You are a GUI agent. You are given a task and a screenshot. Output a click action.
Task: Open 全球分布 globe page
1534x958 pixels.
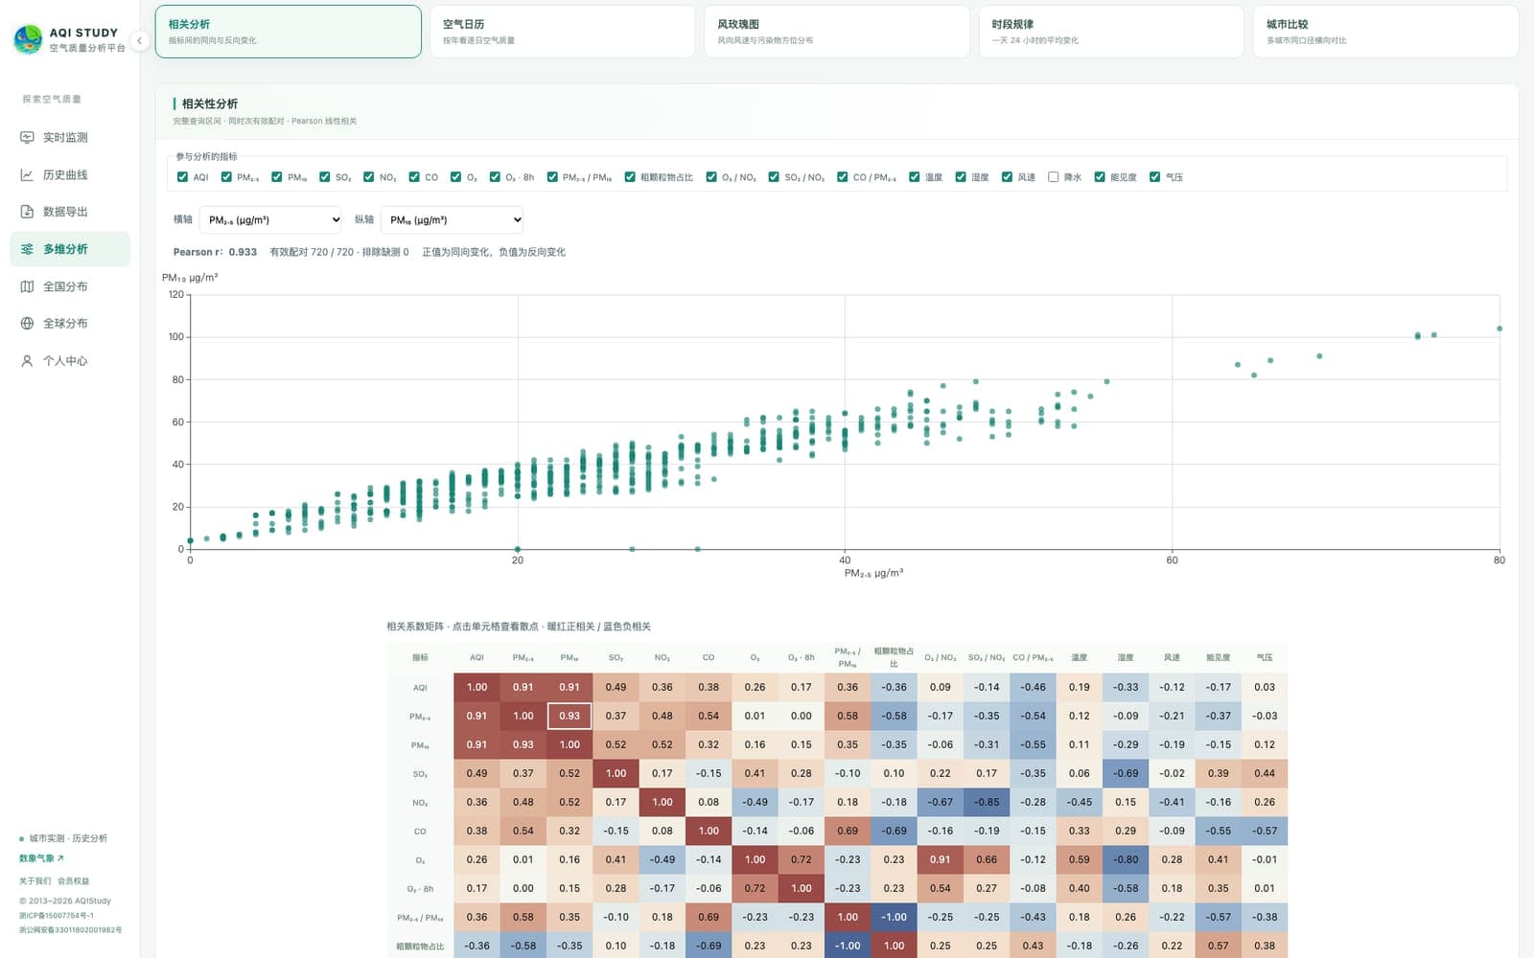point(69,324)
